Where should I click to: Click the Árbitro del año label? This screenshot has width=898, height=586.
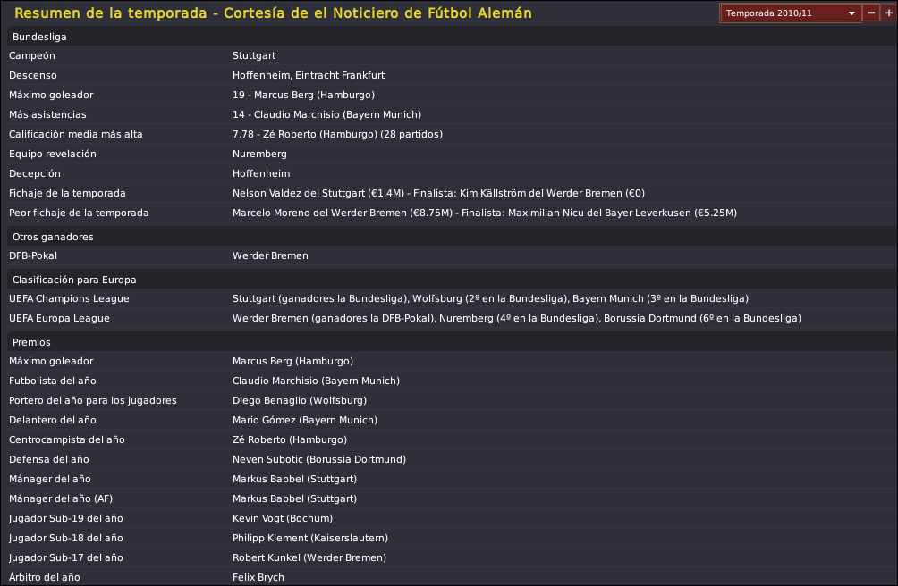(x=44, y=577)
